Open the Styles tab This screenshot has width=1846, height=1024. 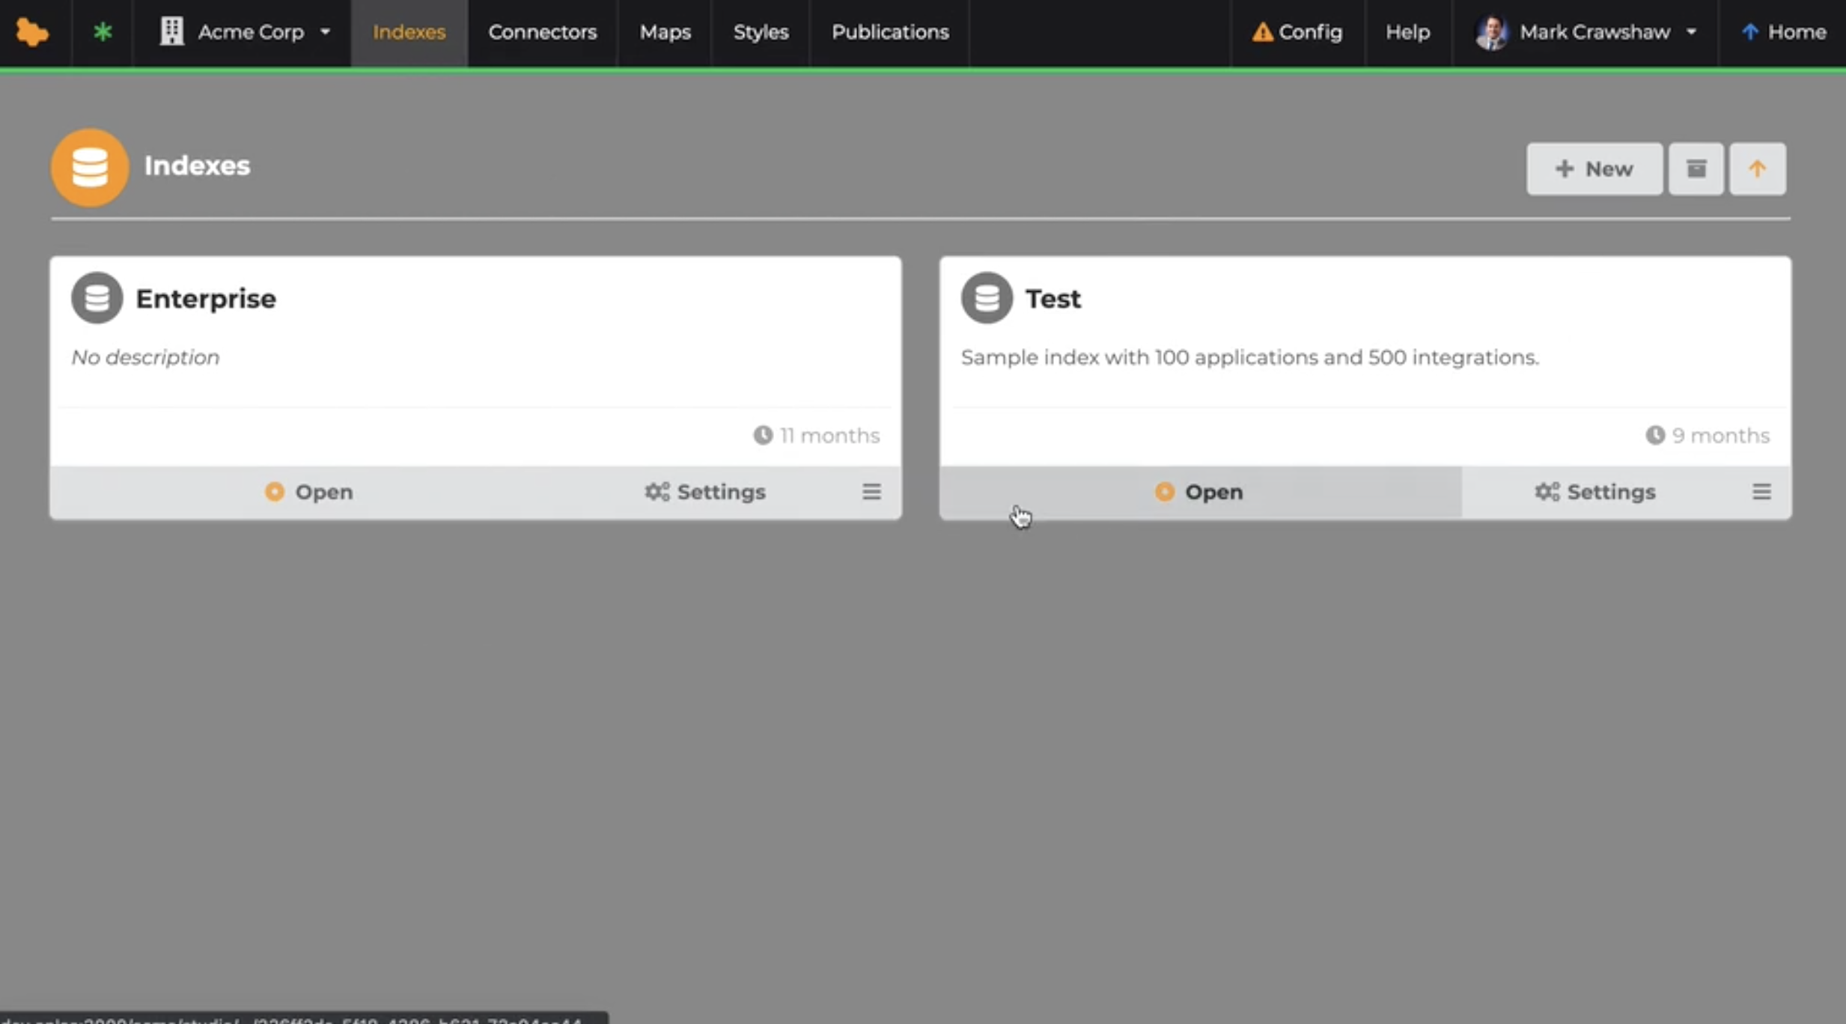click(761, 32)
